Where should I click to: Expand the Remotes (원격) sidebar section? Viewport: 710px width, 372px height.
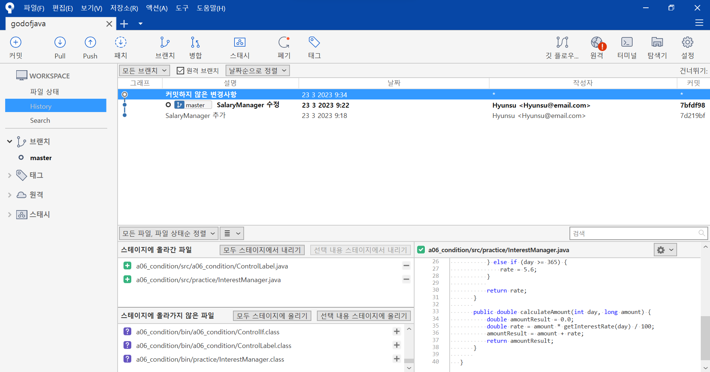10,195
